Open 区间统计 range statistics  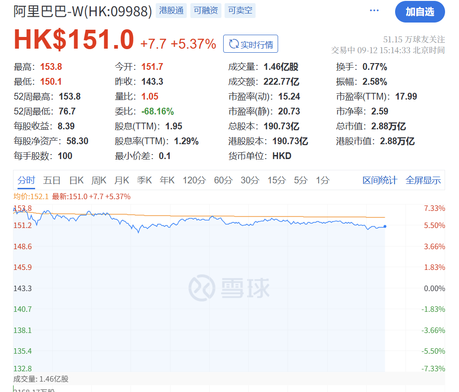tap(380, 180)
